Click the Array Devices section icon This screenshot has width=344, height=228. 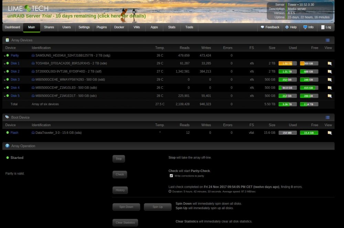coord(7,40)
